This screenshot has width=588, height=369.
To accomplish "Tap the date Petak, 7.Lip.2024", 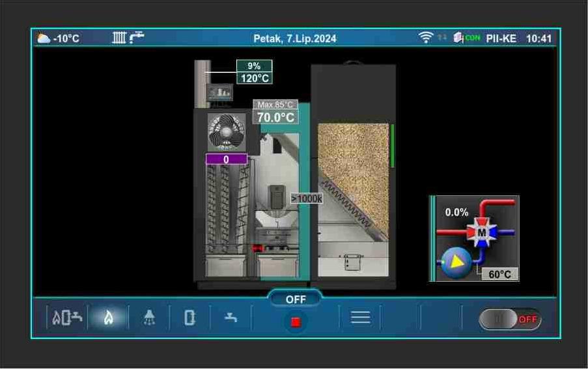I will (x=295, y=38).
